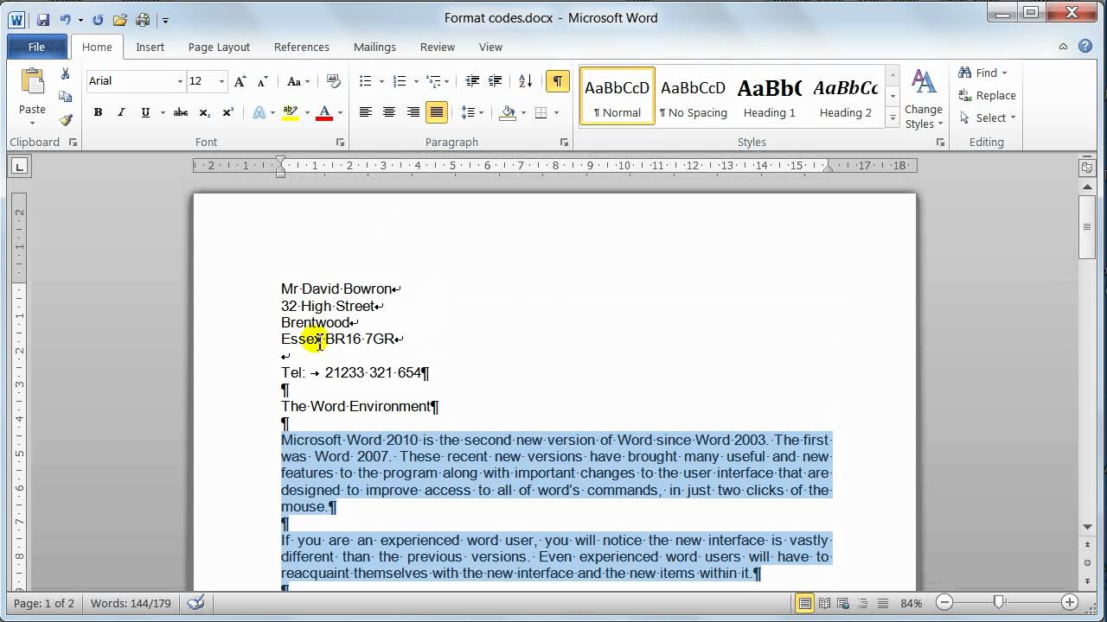Toggle Superscript formatting
Image resolution: width=1107 pixels, height=622 pixels.
tap(228, 112)
